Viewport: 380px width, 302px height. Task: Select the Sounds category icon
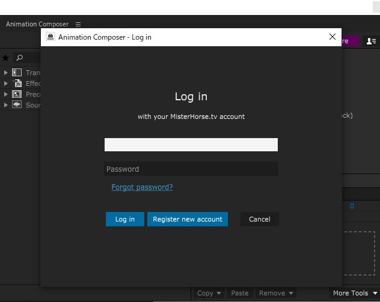click(x=17, y=104)
